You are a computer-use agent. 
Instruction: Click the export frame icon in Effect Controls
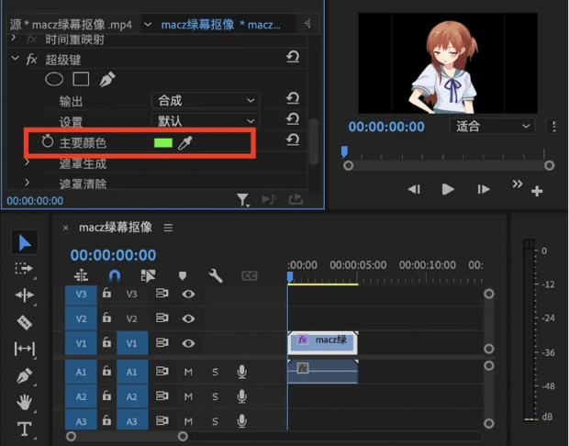coord(296,199)
